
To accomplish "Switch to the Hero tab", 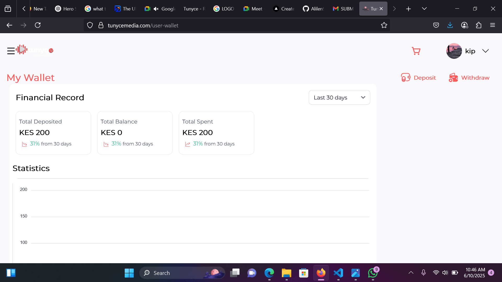I will [65, 9].
